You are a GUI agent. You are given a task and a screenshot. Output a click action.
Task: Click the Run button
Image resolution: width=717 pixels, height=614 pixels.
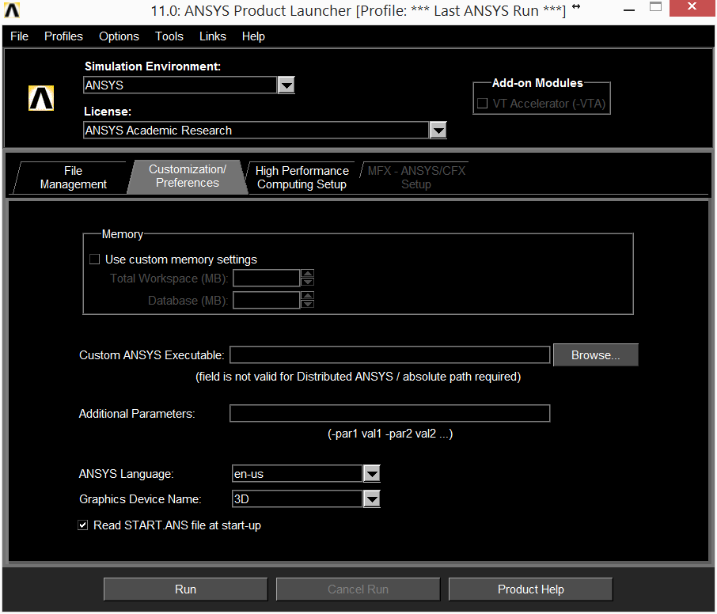[186, 589]
